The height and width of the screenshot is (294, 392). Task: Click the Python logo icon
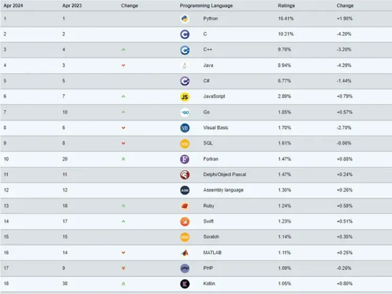185,19
